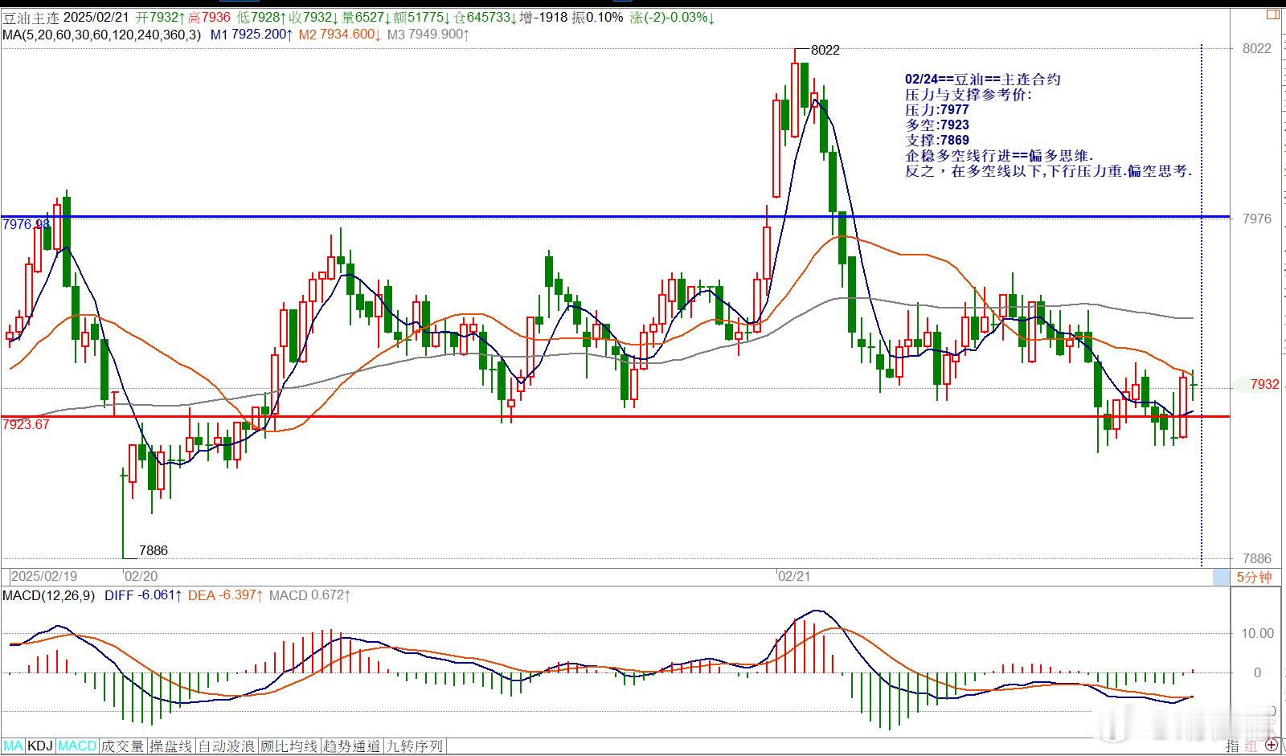
Task: Select the red 7923.67 support line
Action: coord(615,416)
